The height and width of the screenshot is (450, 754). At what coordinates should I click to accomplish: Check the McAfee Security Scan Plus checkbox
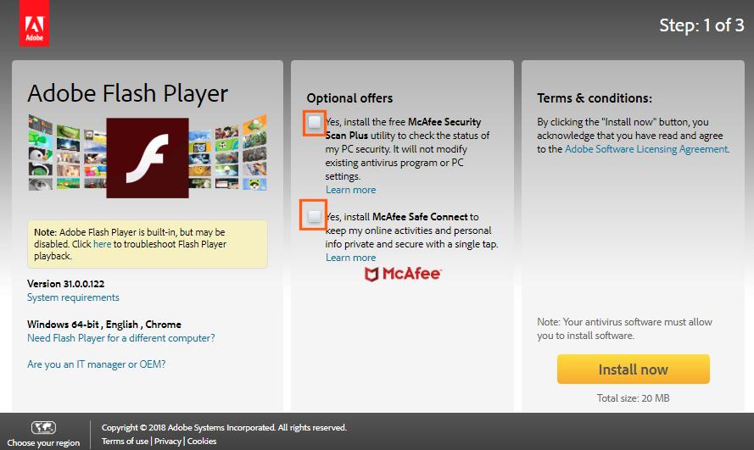[x=315, y=122]
